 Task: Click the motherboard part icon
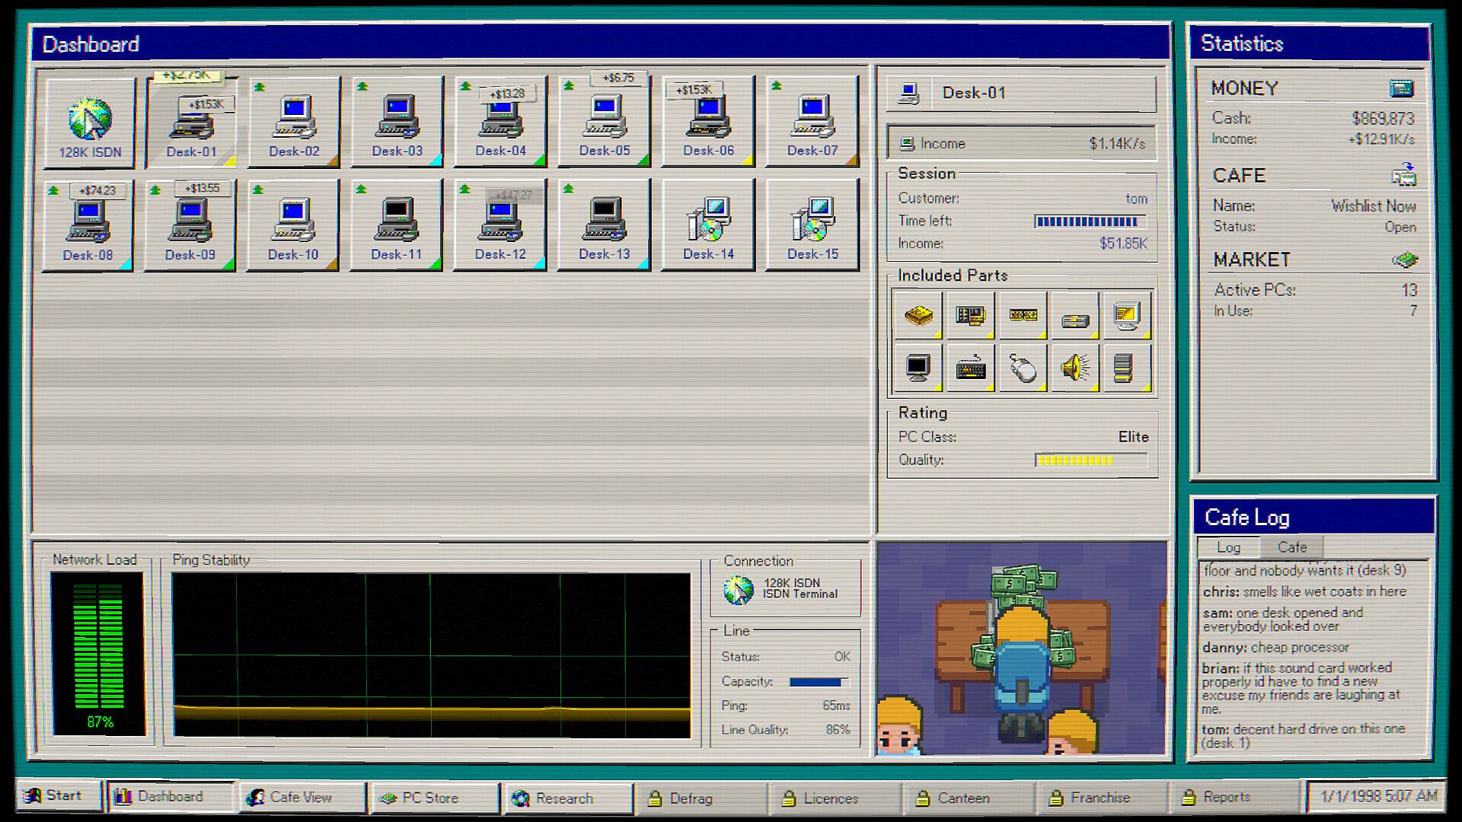coord(918,315)
